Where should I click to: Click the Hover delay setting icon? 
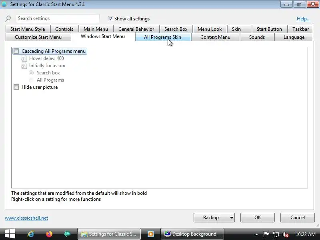(x=24, y=58)
